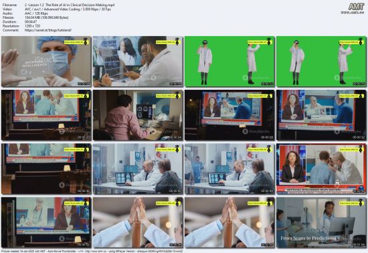Click the '104.04 MB' filesize value
Screen dimensions: 368x253
click(46, 17)
